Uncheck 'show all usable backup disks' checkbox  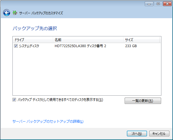(14, 100)
